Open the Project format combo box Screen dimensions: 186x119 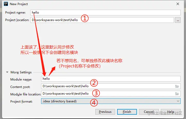pos(111,101)
